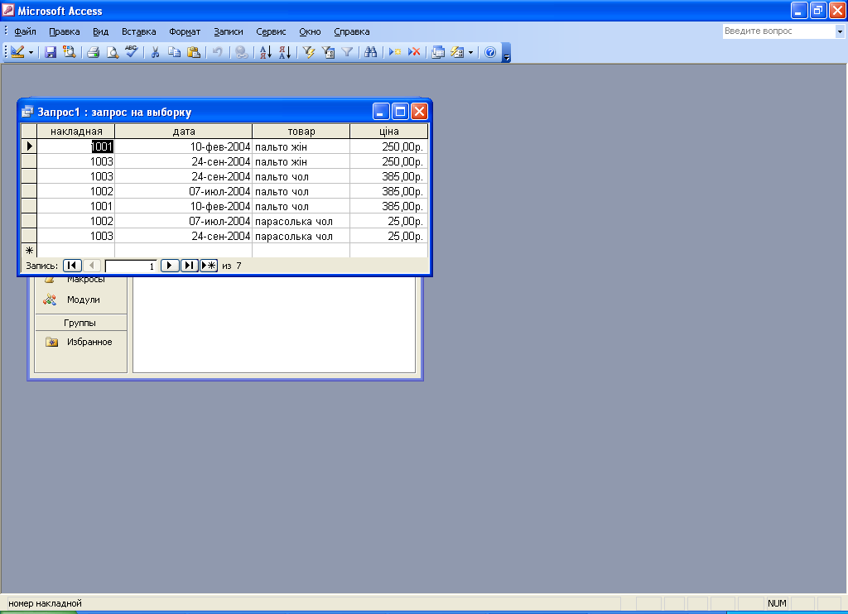Viewport: 848px width, 614px height.
Task: Click the 250,00р. price cell in the first row
Action: point(388,146)
